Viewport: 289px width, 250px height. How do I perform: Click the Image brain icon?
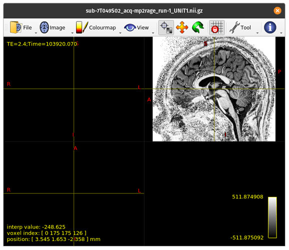tap(44, 27)
